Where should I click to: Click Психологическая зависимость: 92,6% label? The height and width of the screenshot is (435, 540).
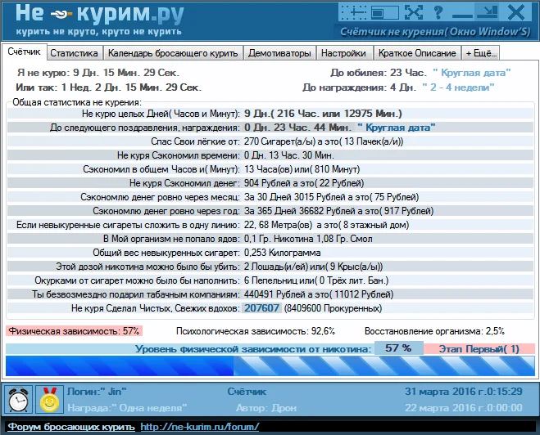[x=256, y=331]
